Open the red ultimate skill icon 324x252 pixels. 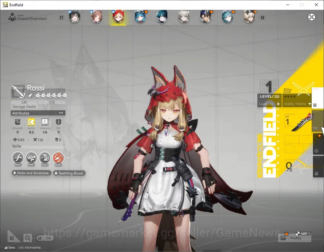58,158
